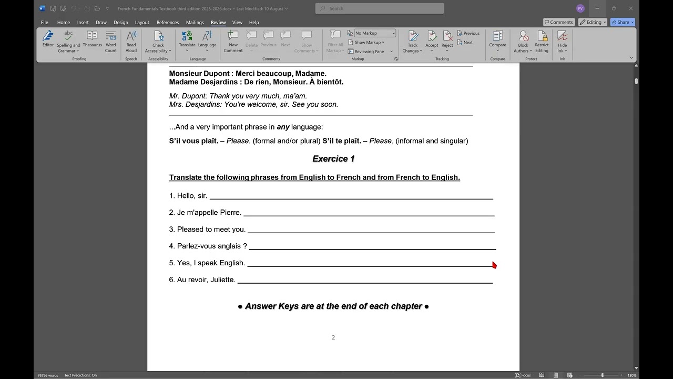Click the vertical scrollbar thumb
The image size is (673, 379).
[636, 81]
